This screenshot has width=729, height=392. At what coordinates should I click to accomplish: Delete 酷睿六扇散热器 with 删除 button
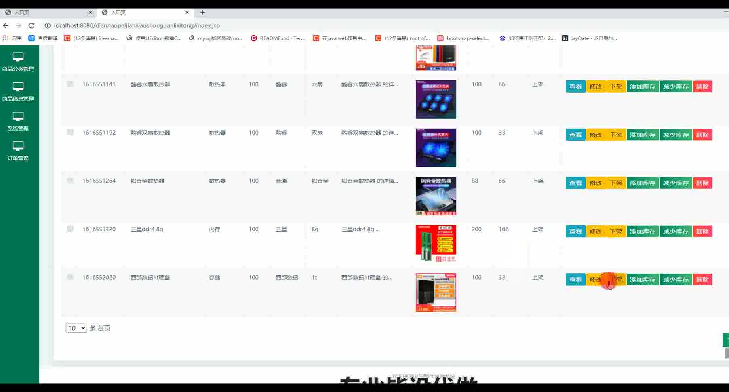point(702,86)
